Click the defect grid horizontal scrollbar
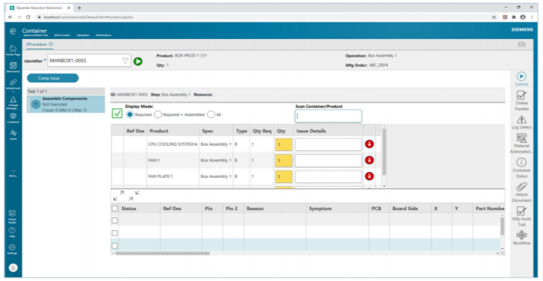 pyautogui.click(x=163, y=253)
